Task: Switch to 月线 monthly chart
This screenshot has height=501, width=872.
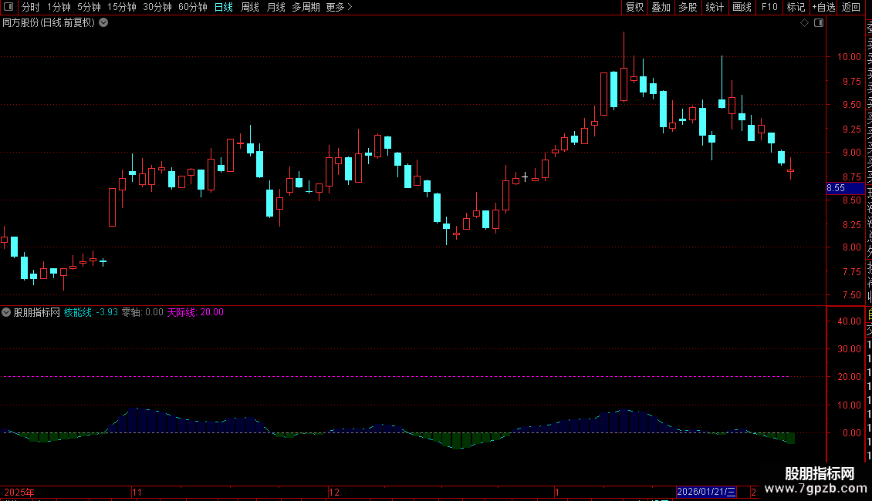Action: click(x=275, y=7)
